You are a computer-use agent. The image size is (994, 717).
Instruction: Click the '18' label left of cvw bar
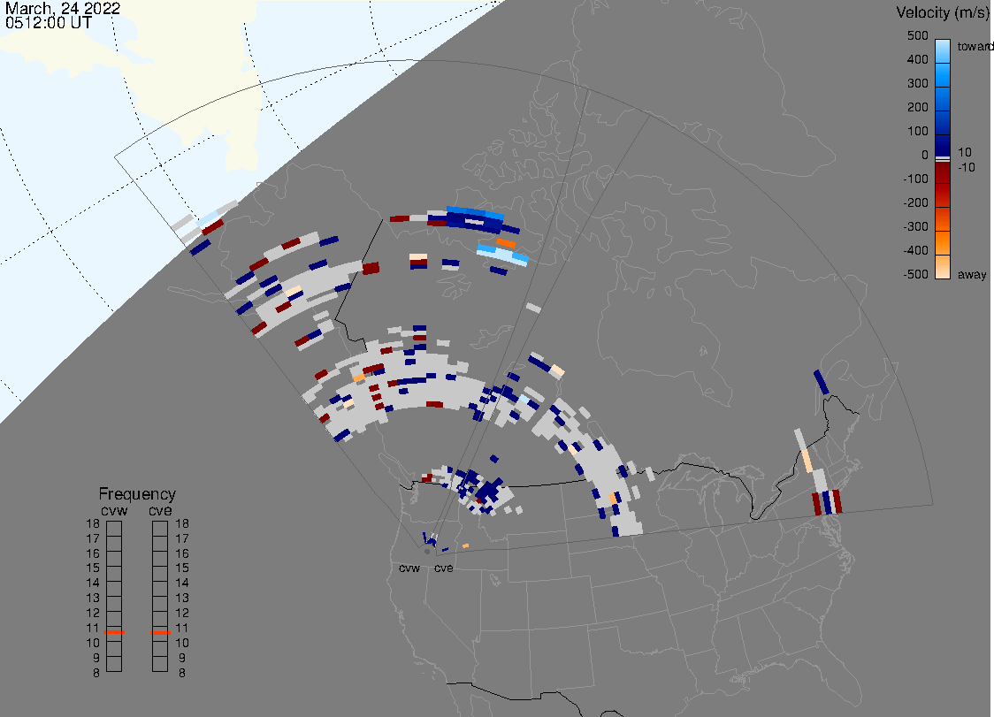[93, 523]
